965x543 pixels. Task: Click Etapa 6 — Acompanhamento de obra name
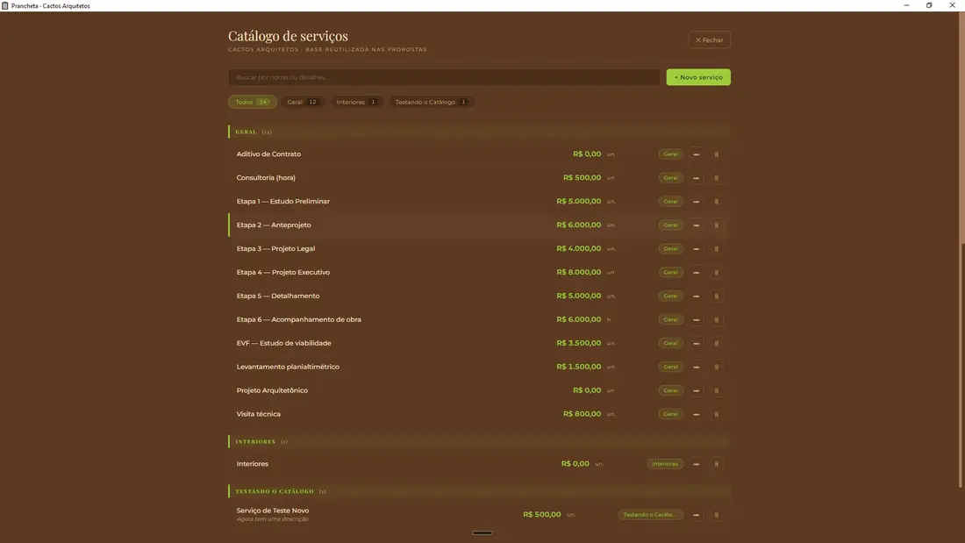pos(298,319)
